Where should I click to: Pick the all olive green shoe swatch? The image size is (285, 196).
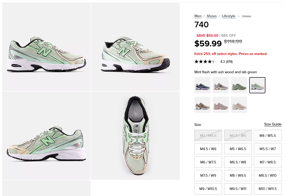click(x=239, y=85)
